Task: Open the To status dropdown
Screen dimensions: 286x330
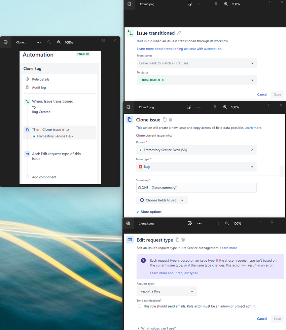Action: pyautogui.click(x=197, y=80)
